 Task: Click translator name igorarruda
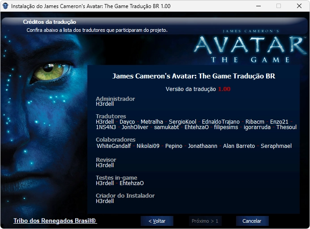[257, 127]
